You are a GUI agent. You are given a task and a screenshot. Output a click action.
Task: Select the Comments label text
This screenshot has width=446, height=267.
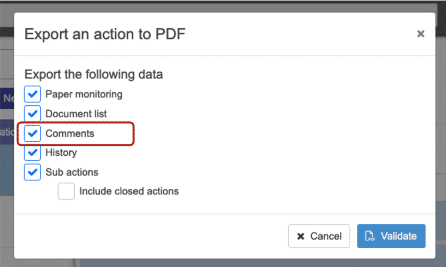pos(70,133)
